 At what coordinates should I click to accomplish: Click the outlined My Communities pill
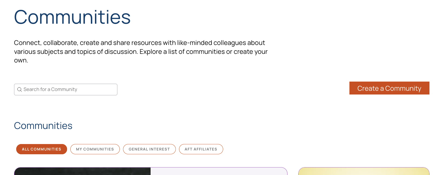click(x=95, y=149)
